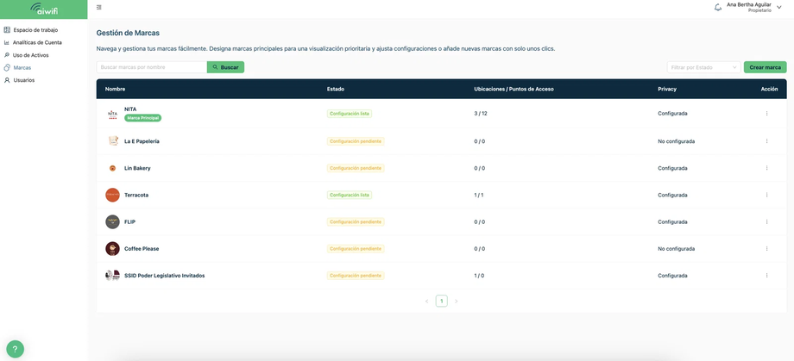Click the aiwifi logo in sidebar header
794x361 pixels.
(43, 9)
